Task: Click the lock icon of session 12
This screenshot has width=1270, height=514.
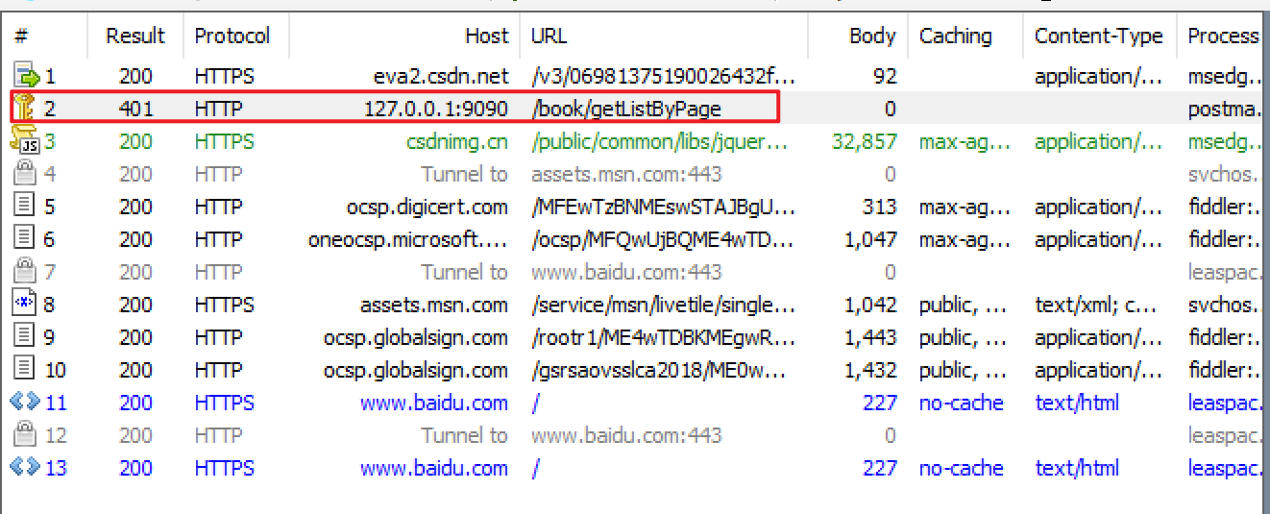Action: coord(25,435)
